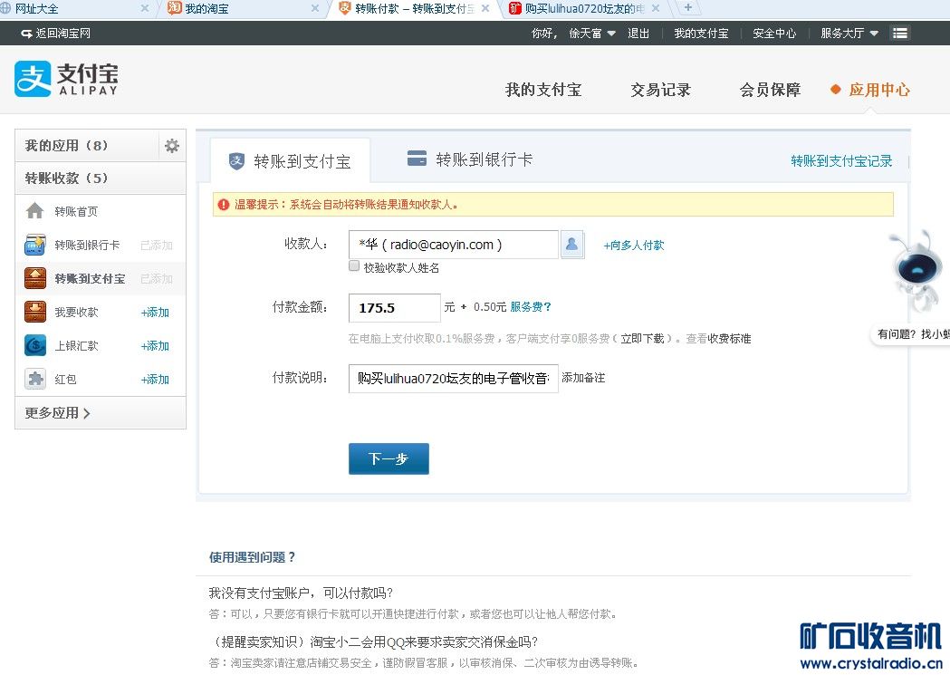Switch to 转账到银行卡 tab
This screenshot has height=675, width=950.
click(x=470, y=159)
